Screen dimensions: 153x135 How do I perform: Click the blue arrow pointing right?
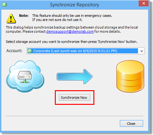pyautogui.click(x=75, y=77)
